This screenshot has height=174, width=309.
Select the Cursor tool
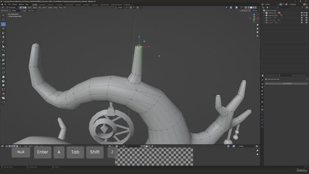pyautogui.click(x=3, y=19)
